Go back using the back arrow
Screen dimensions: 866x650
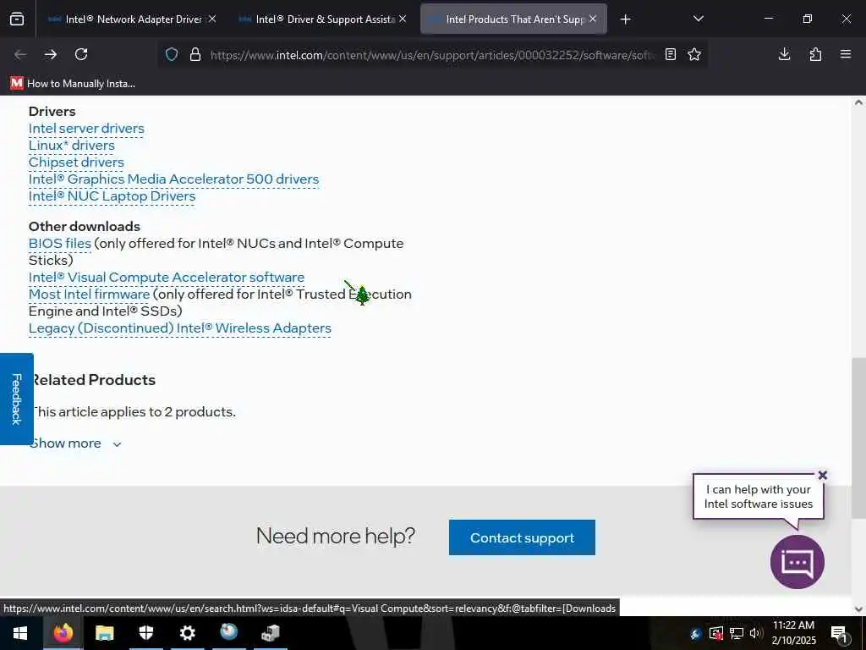tap(20, 54)
